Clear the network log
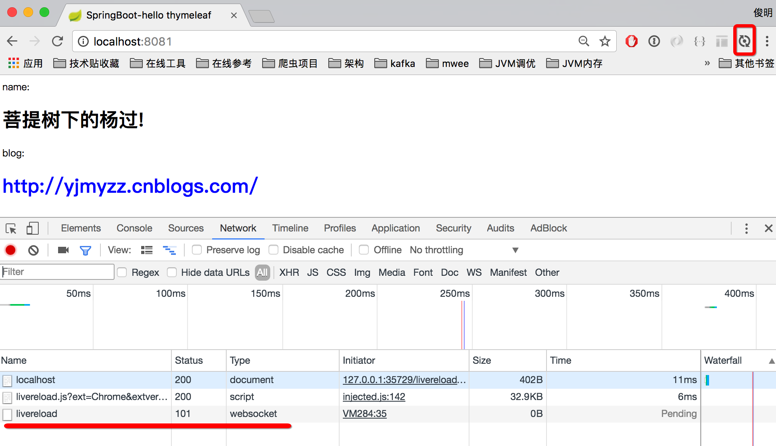Viewport: 776px width, 446px height. point(33,250)
